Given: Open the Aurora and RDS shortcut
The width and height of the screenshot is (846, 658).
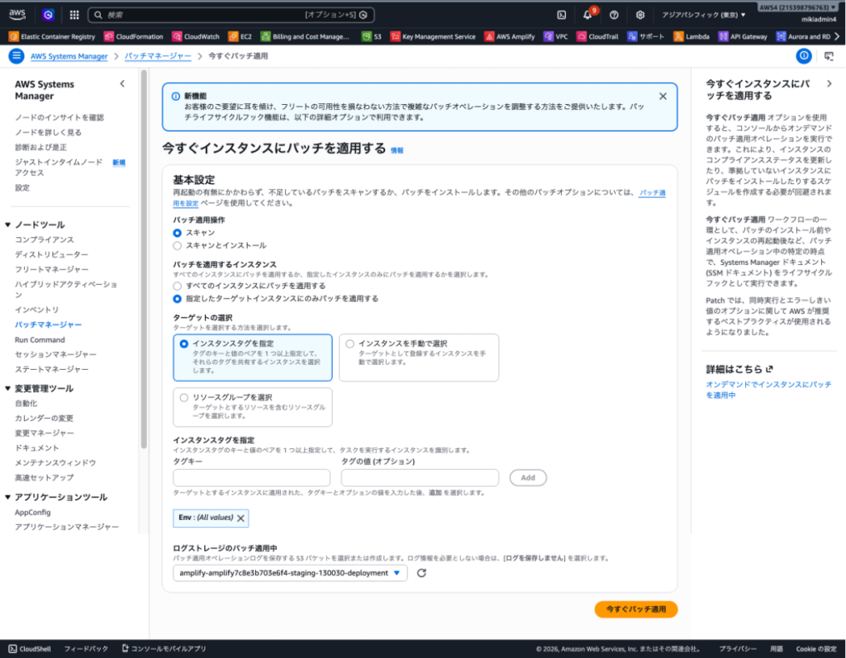Looking at the screenshot, I should coord(803,36).
